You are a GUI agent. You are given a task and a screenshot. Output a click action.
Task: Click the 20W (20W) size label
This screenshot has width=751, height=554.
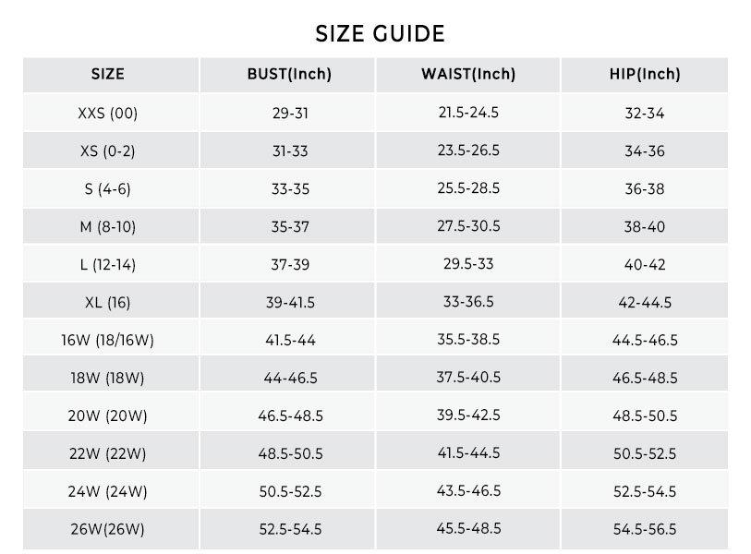[108, 416]
